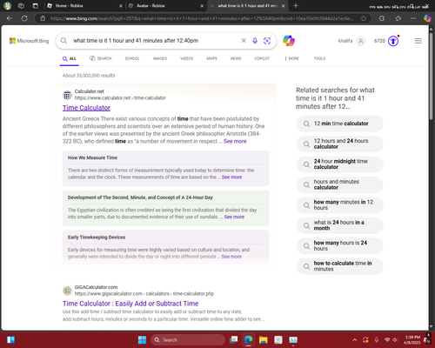The image size is (435, 348).
Task: Switch to MAPS tab
Action: (211, 58)
